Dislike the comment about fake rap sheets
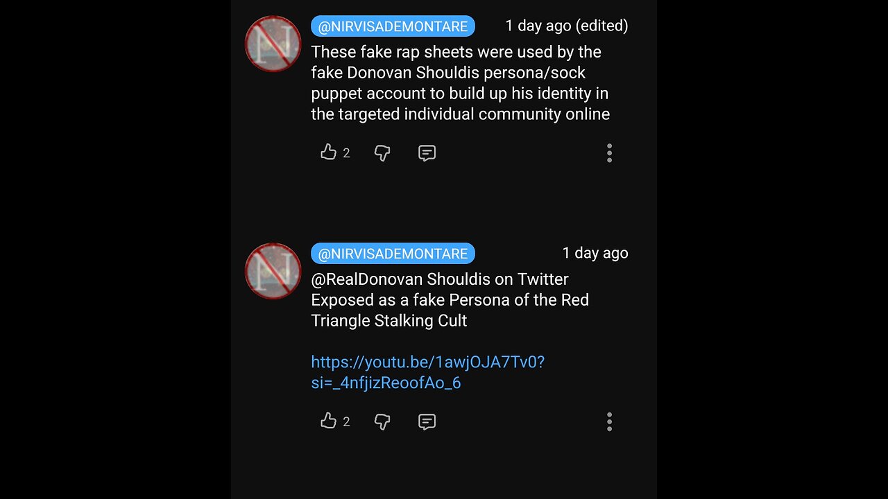Screen dimensions: 888x499 [x=382, y=153]
